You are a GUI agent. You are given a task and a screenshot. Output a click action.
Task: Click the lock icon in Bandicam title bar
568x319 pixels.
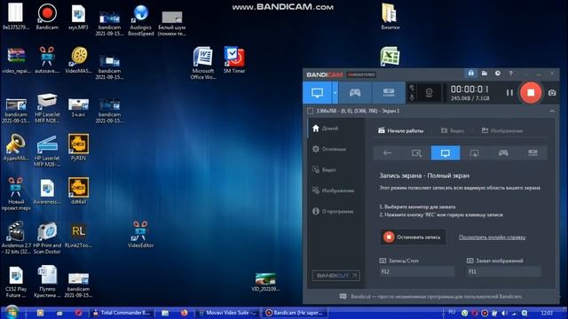coord(471,74)
